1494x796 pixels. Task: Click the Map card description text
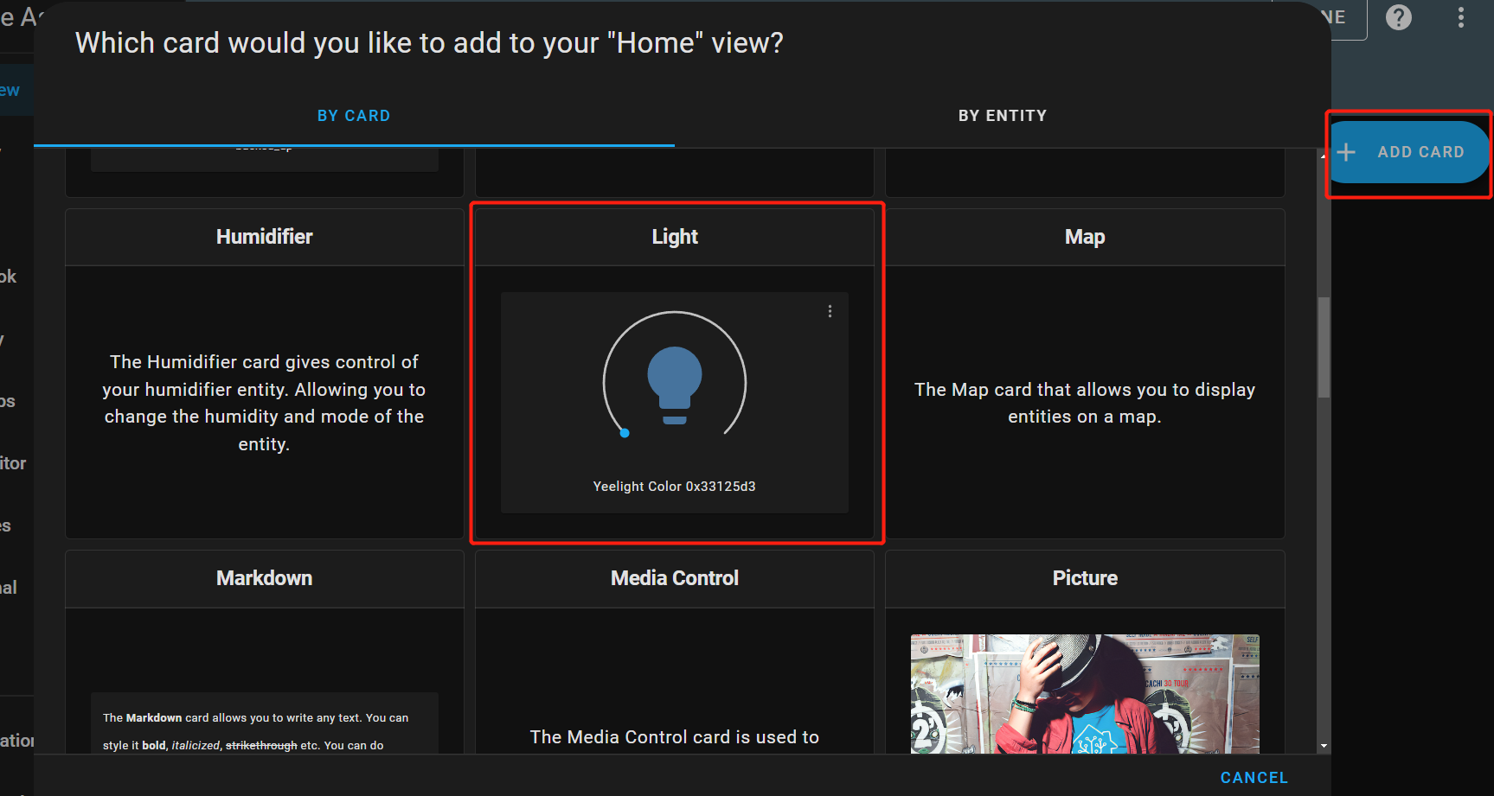1085,403
